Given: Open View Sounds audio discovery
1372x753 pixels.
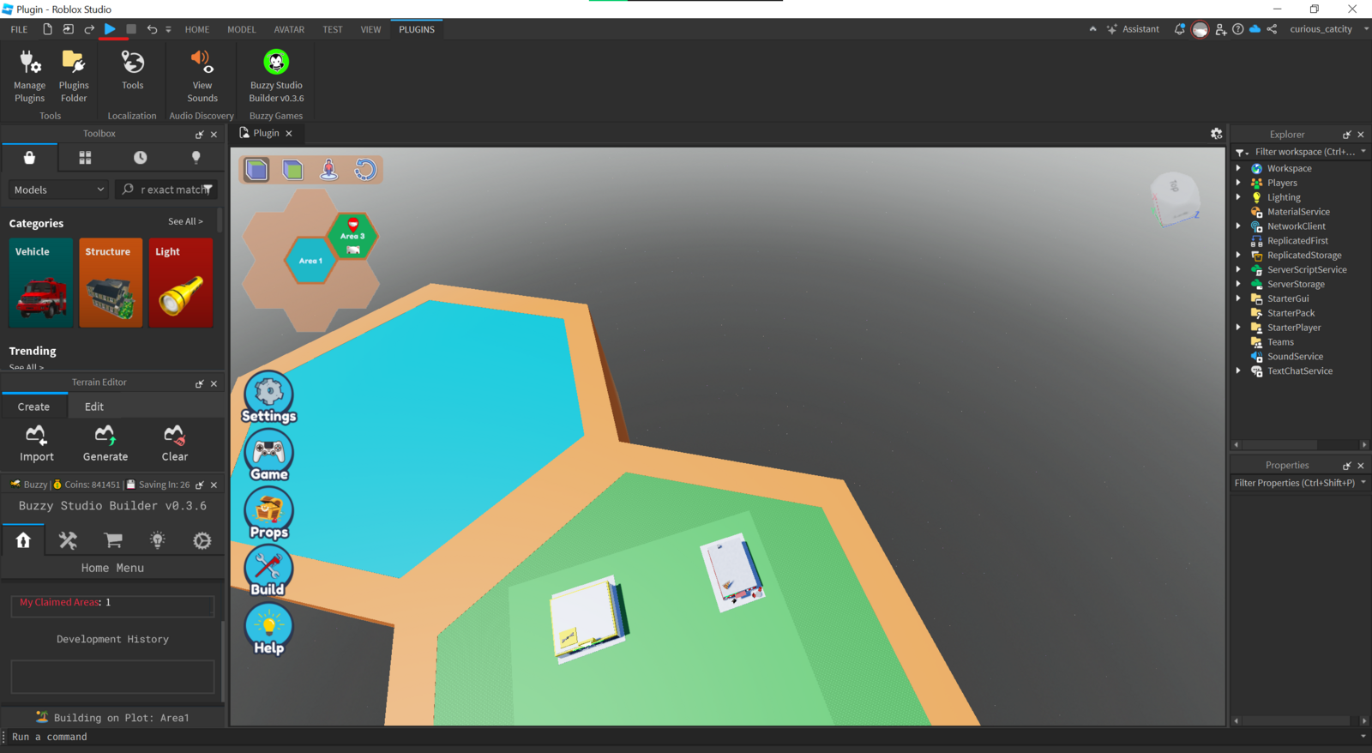Looking at the screenshot, I should point(202,75).
